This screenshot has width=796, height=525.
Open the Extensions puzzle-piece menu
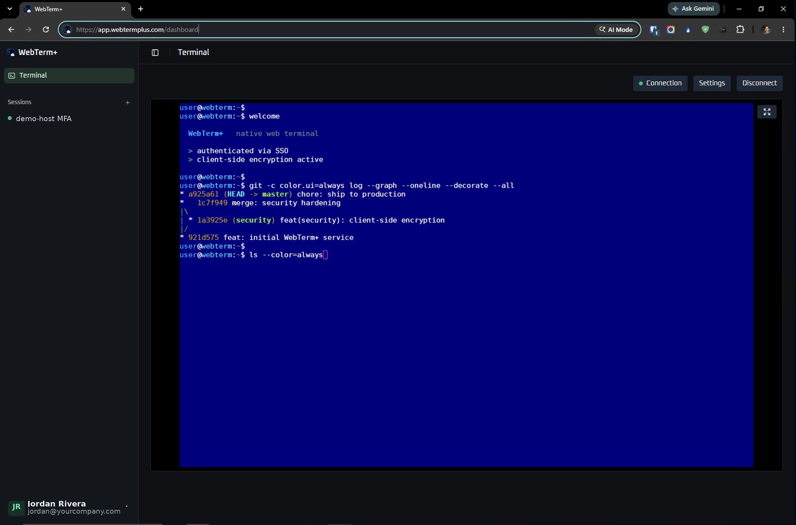[x=740, y=29]
